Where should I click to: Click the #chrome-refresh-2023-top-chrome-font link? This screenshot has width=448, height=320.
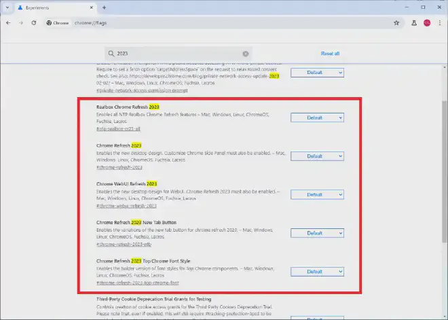pos(137,283)
